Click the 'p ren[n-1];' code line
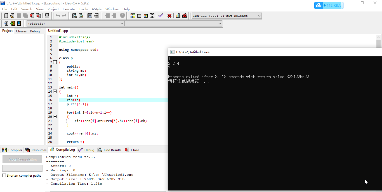This screenshot has width=382, height=192. point(77,104)
